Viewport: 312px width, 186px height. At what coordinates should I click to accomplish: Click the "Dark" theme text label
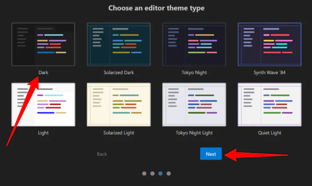tap(43, 72)
